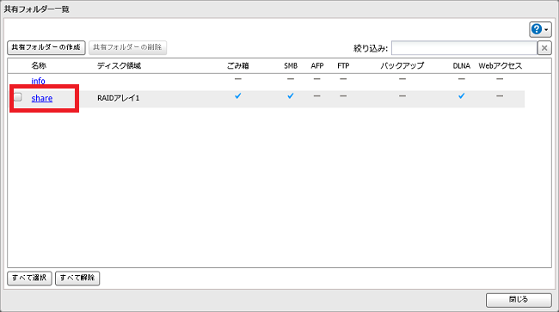This screenshot has height=312, width=559.
Task: Click 共有フォルダーの作成 button
Action: [46, 47]
